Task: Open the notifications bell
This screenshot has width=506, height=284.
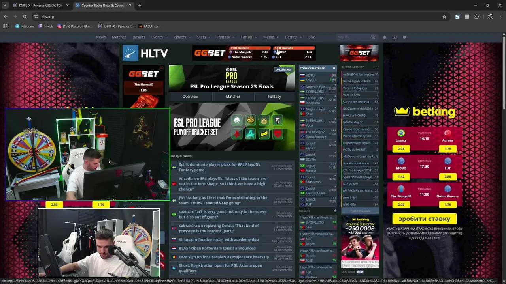Action: click(385, 37)
